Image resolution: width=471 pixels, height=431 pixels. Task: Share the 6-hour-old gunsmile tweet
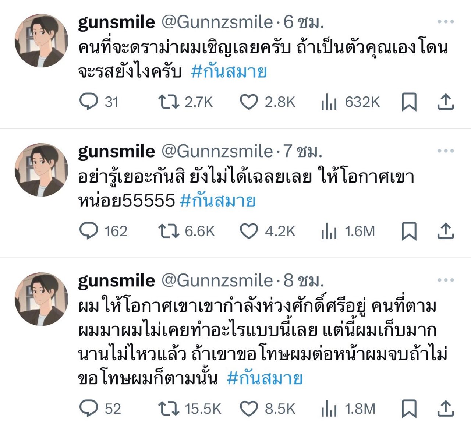point(446,102)
